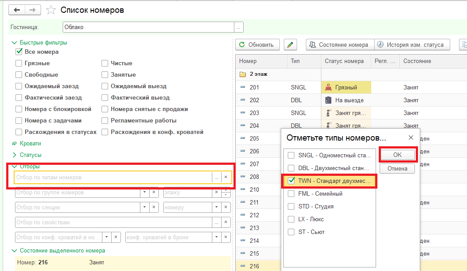Enable the Грязные quick filter

click(x=19, y=63)
